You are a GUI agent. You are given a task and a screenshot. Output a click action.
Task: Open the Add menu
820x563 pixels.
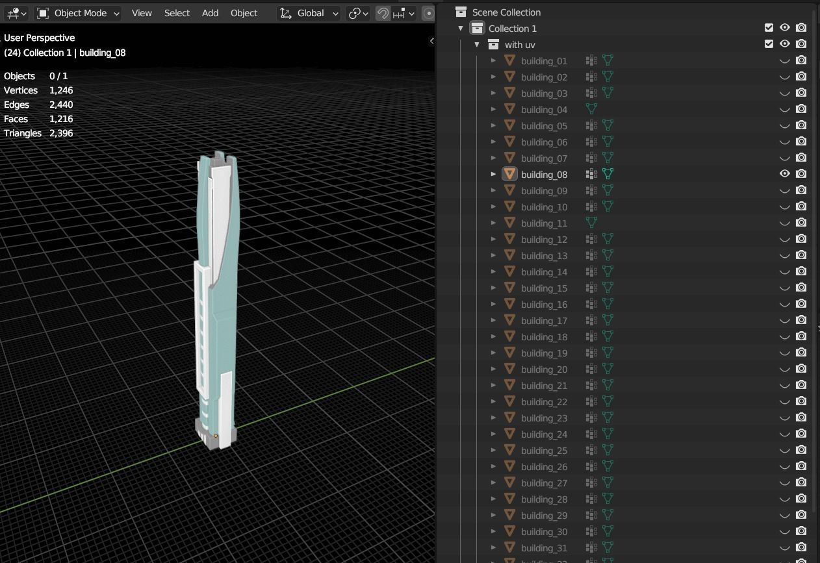[210, 13]
